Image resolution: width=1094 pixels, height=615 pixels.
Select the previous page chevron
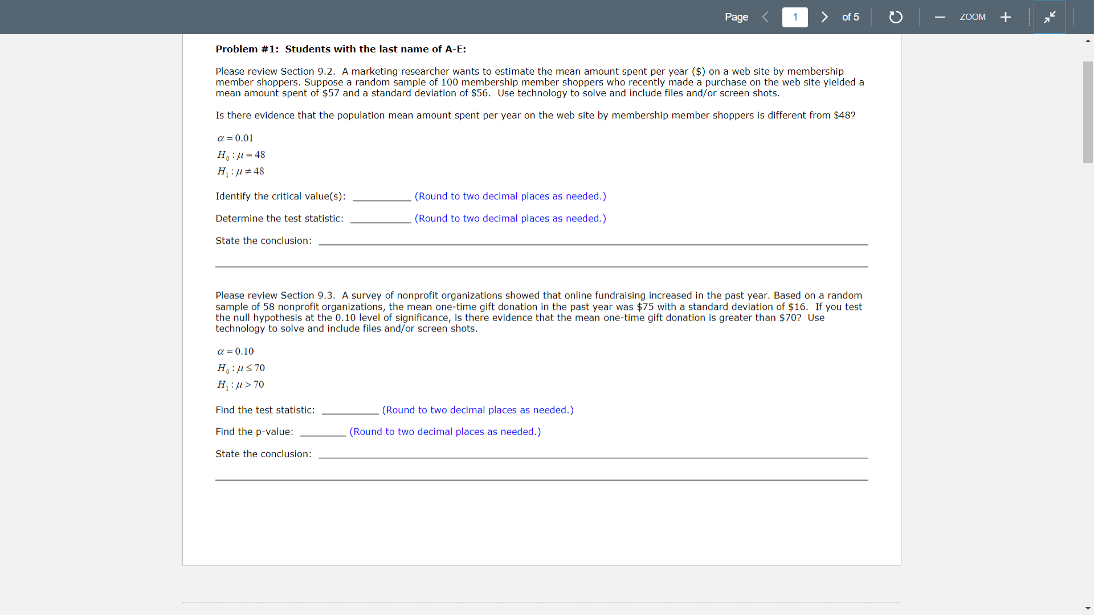coord(765,17)
